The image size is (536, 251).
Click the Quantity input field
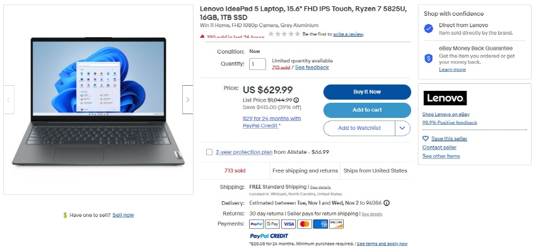(x=257, y=64)
